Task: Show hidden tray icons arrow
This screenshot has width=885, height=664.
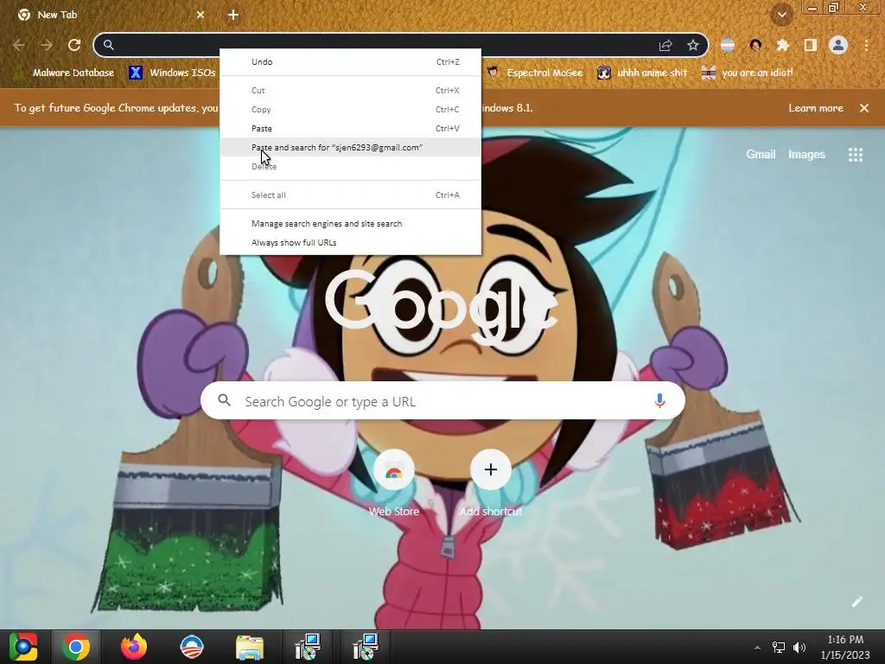Action: click(757, 648)
